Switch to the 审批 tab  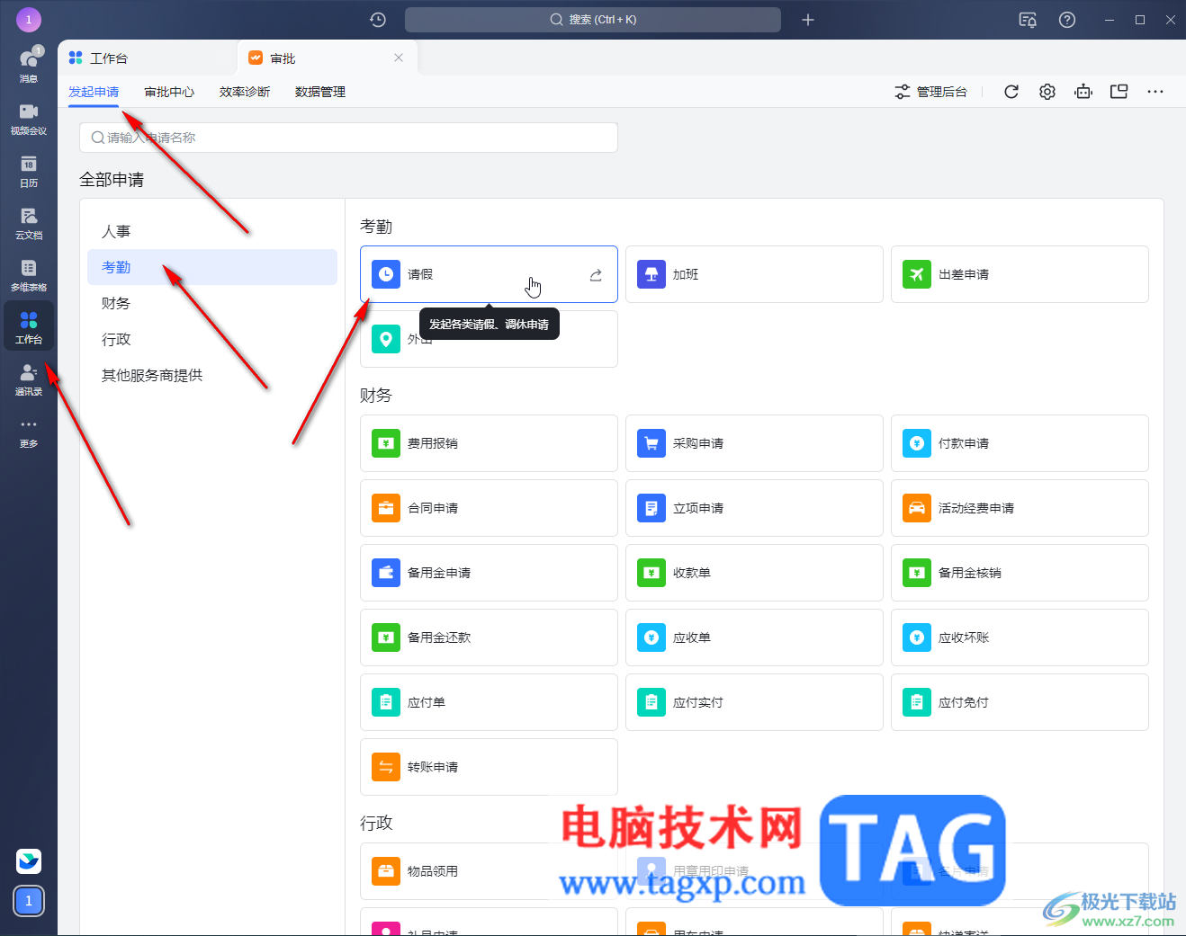(x=328, y=58)
